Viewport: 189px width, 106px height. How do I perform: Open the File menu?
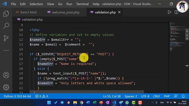(x=13, y=4)
